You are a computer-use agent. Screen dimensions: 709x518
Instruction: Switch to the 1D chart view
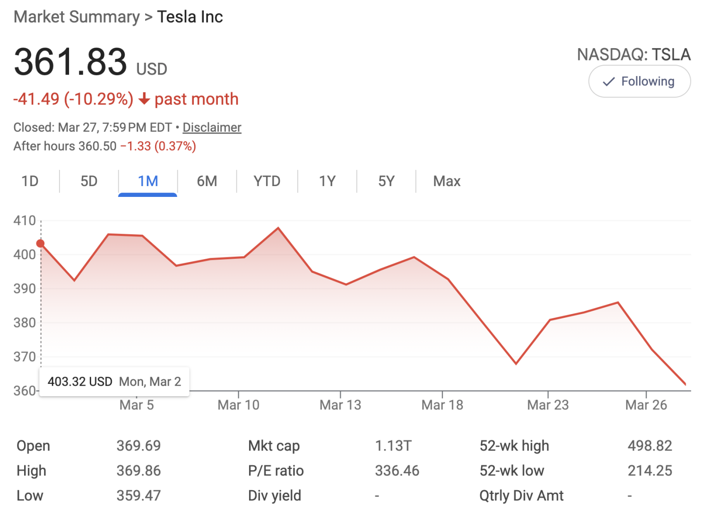coord(30,181)
